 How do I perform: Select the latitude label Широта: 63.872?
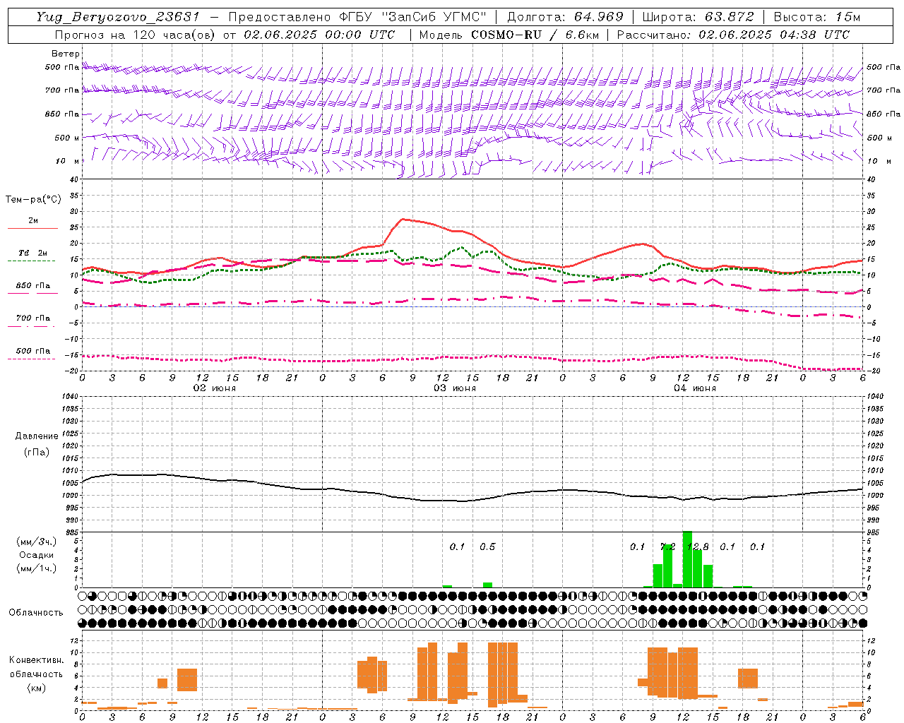698,17
